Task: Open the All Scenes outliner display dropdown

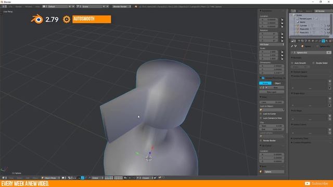Action: (323, 11)
